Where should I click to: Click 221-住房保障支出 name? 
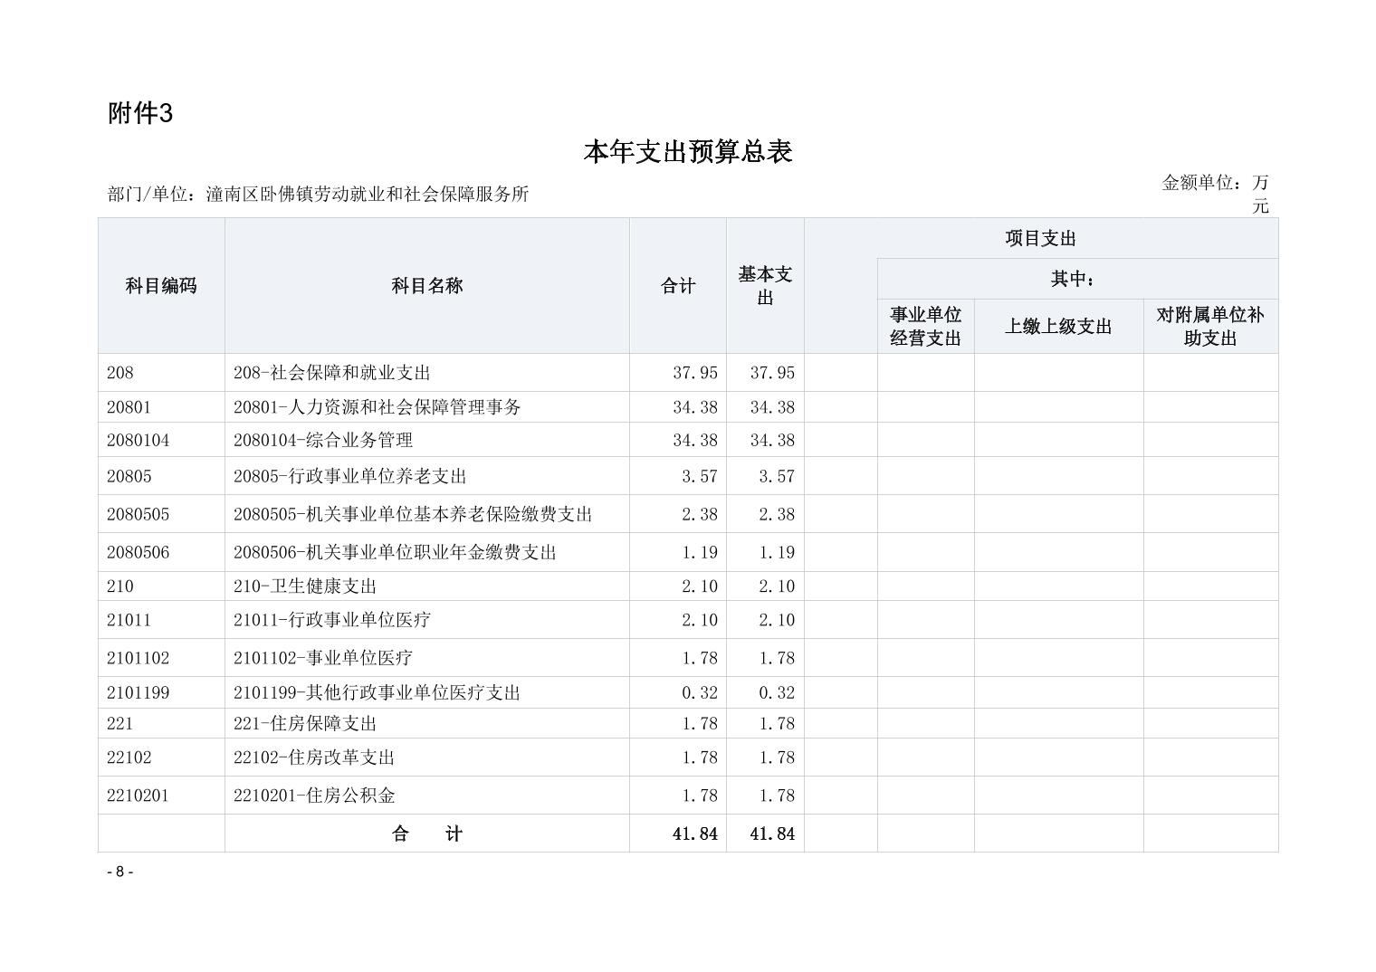point(305,723)
